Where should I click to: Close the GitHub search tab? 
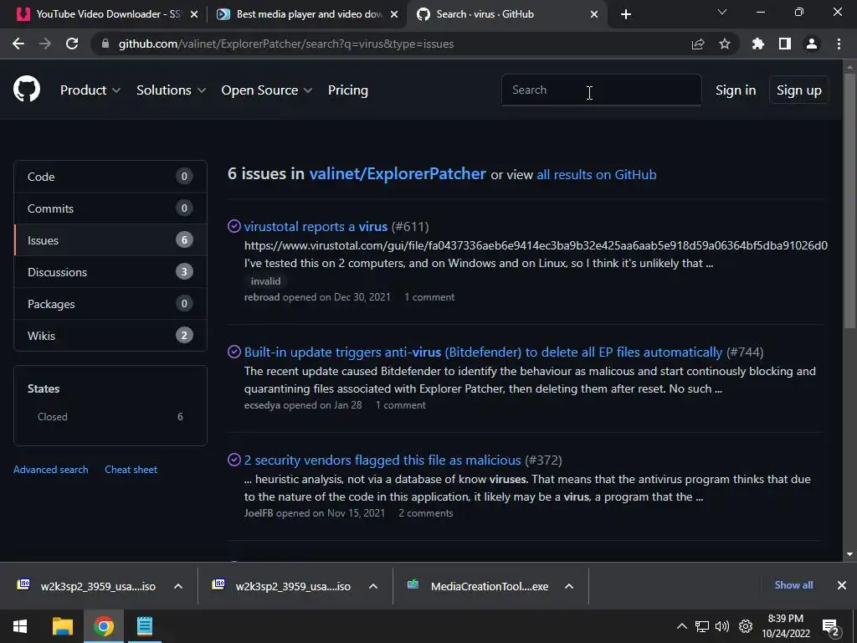click(594, 14)
